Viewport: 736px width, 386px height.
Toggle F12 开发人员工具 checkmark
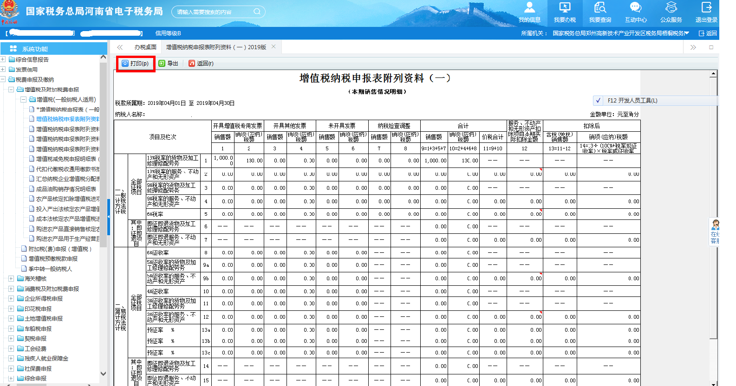(x=599, y=101)
